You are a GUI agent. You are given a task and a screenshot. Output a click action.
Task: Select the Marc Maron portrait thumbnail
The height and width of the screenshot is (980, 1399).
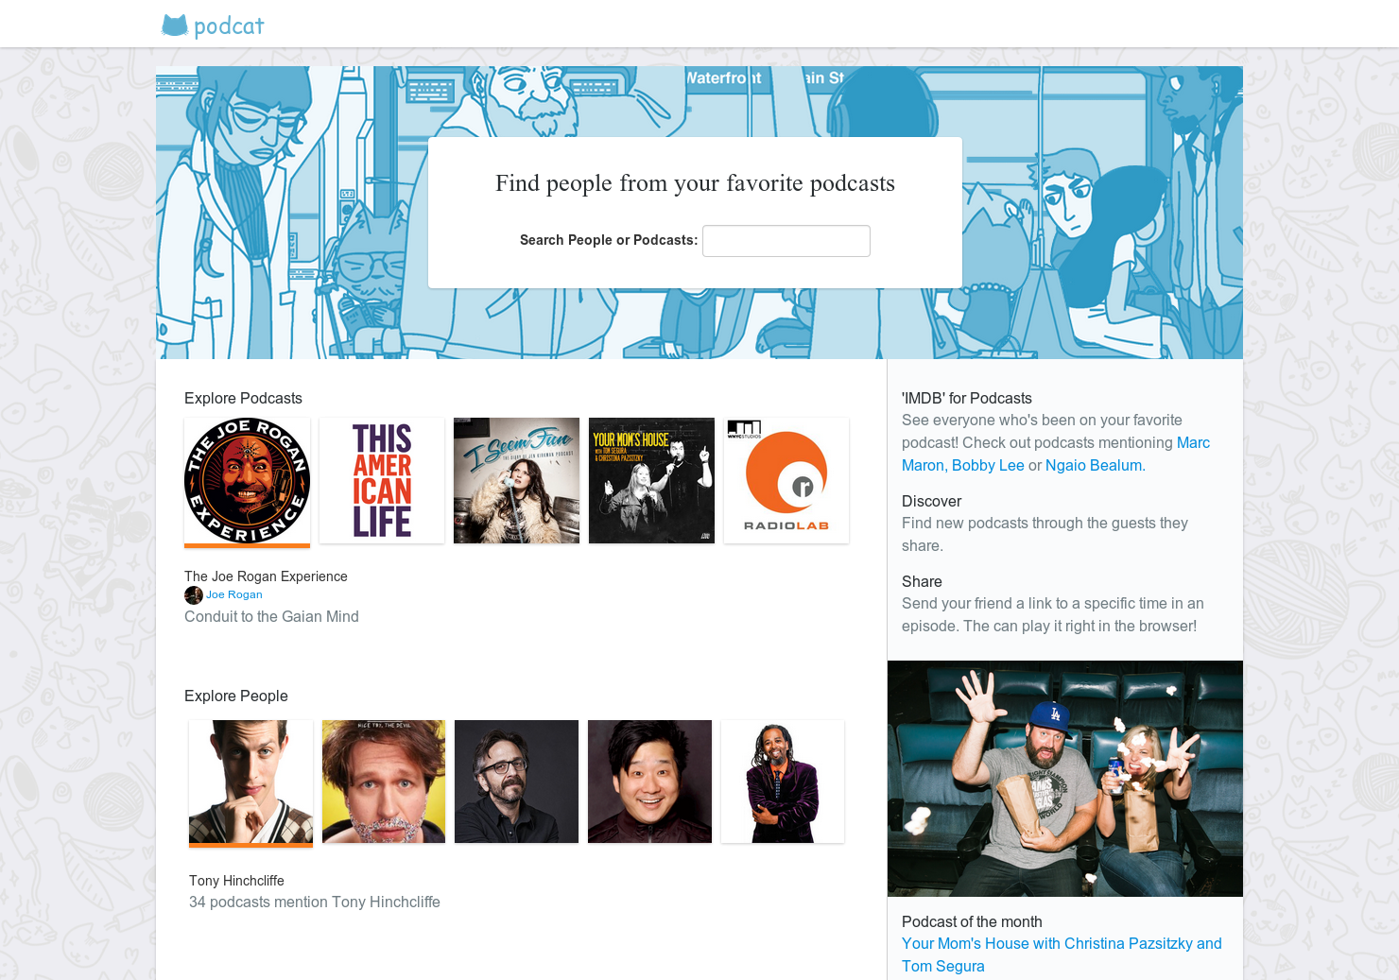pyautogui.click(x=516, y=782)
